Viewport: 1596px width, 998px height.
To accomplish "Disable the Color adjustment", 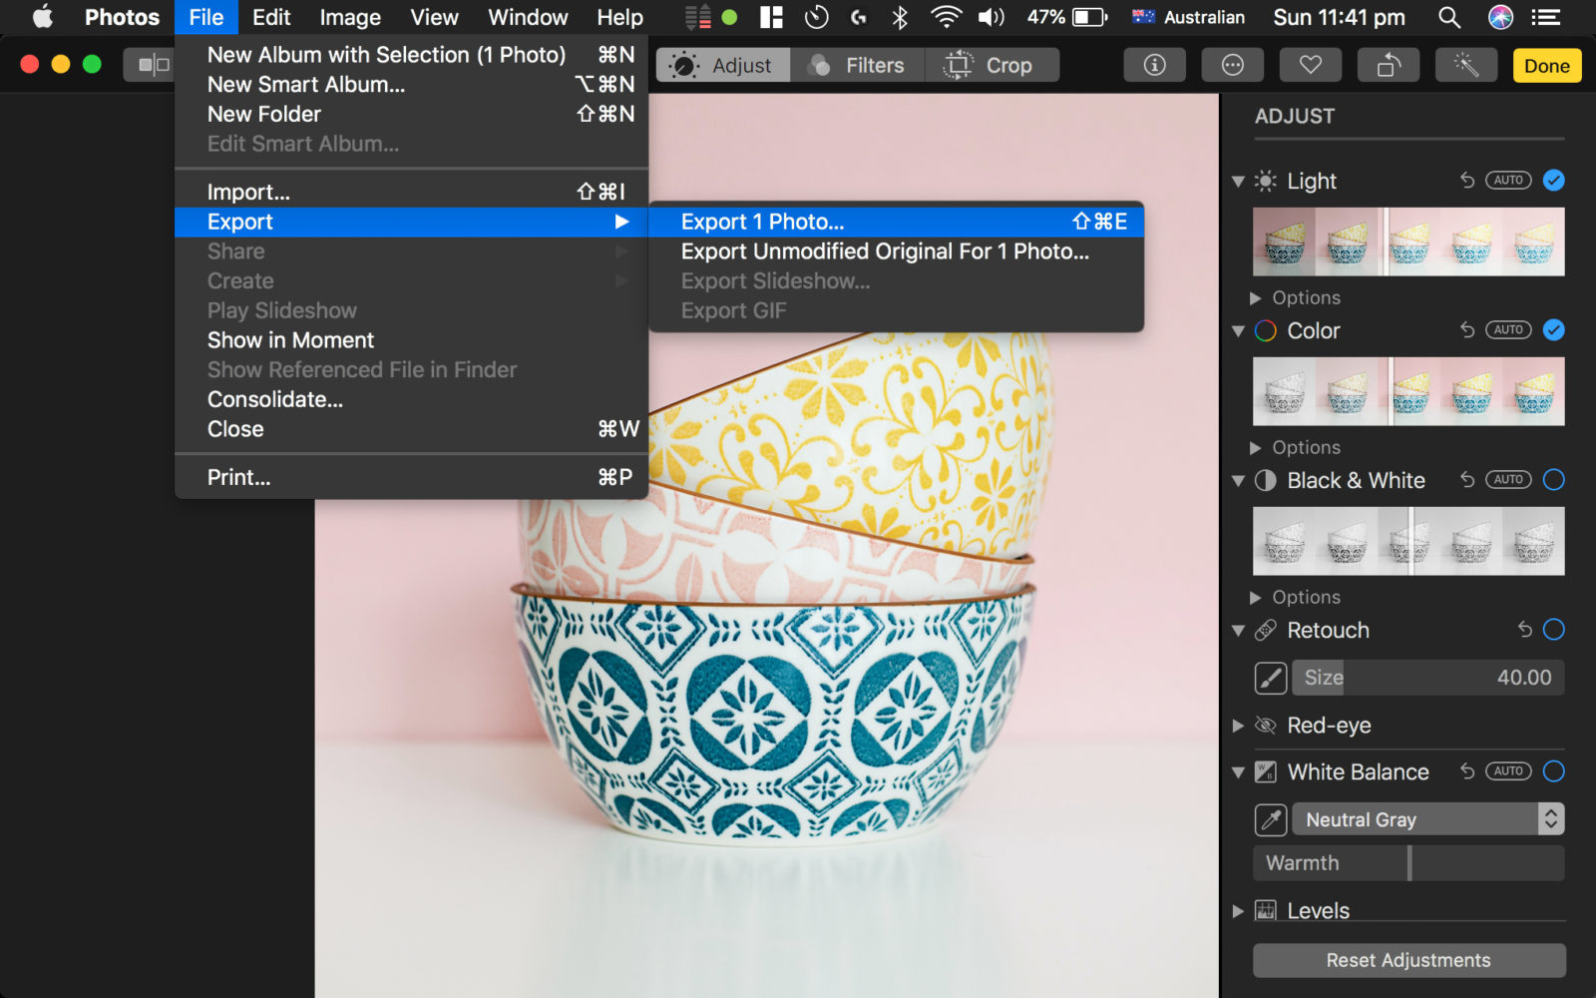I will click(1553, 330).
